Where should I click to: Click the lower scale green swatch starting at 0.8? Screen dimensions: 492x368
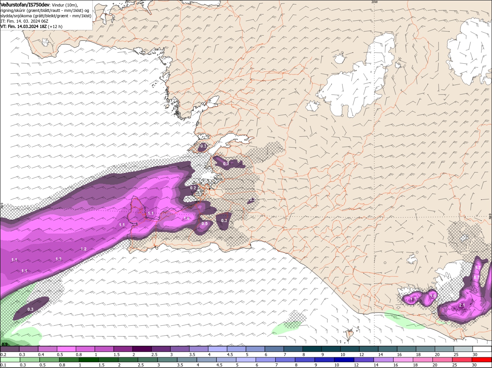pyautogui.click(x=68, y=360)
